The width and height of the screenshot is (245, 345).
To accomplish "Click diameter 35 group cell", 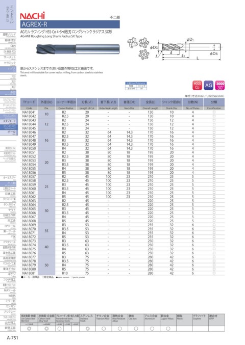I will 46,231.
